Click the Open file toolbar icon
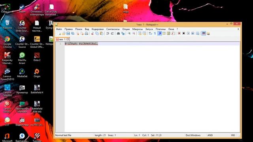The width and height of the screenshot is (253, 142). point(64,34)
